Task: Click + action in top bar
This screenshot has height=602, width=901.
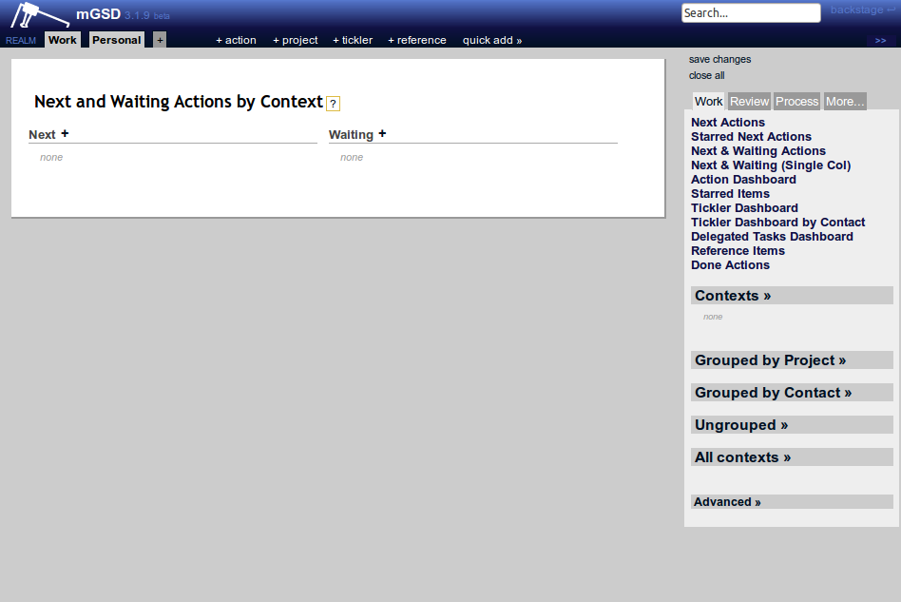Action: coord(236,40)
